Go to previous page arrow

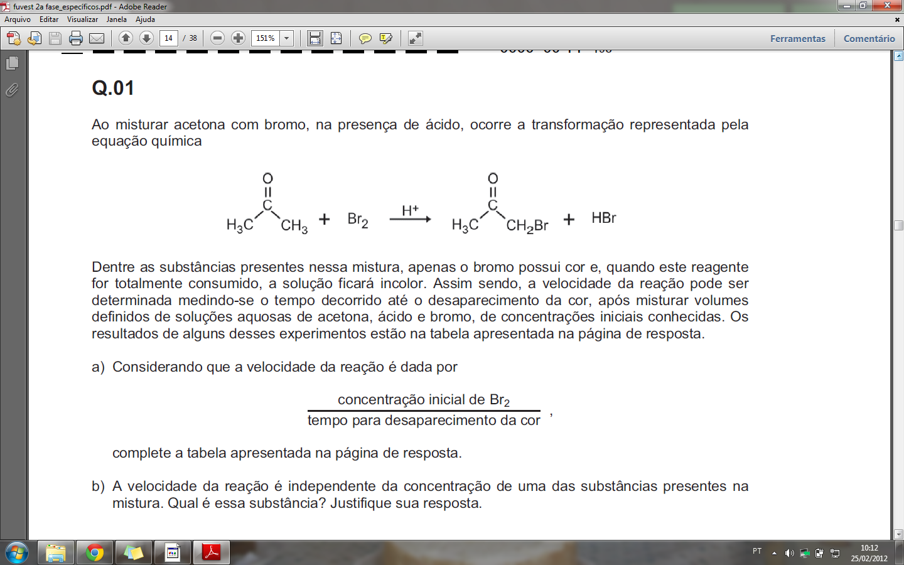point(126,38)
